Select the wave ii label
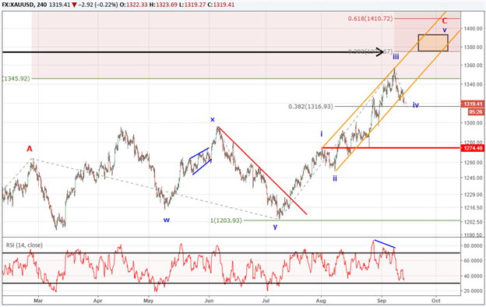Image resolution: width=486 pixels, height=307 pixels. (x=335, y=178)
